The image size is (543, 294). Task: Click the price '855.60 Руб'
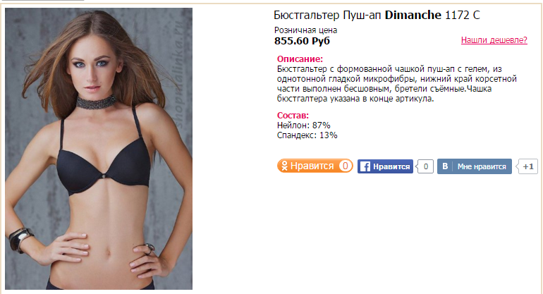pyautogui.click(x=302, y=41)
